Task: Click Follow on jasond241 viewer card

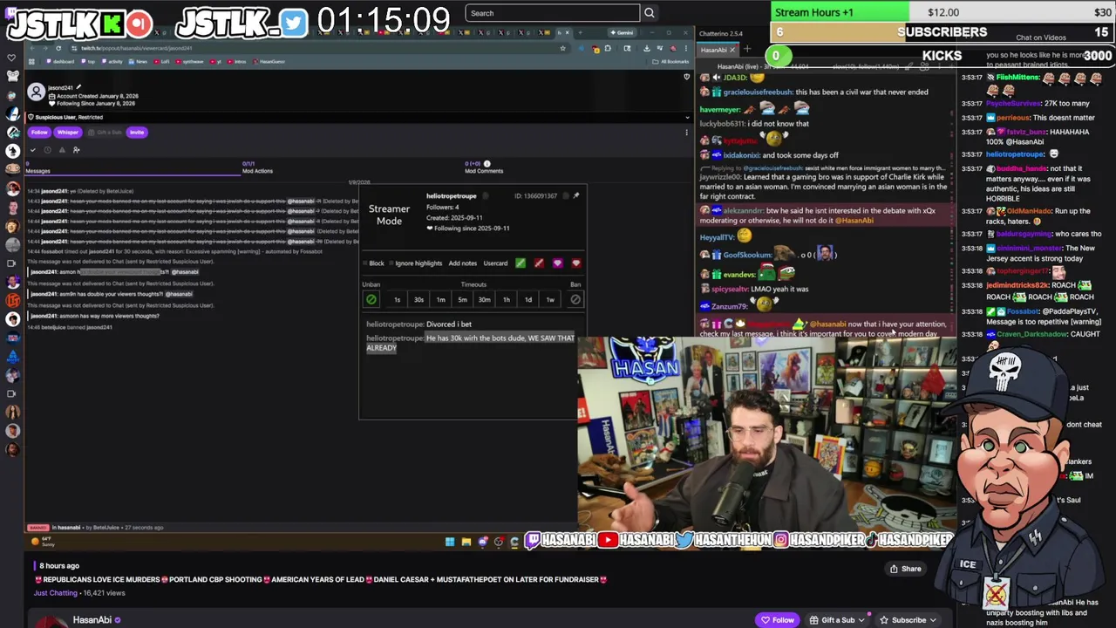Action: (x=39, y=133)
